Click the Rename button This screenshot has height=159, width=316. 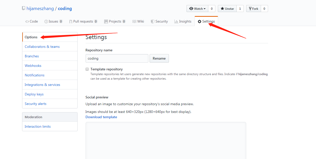pos(159,58)
